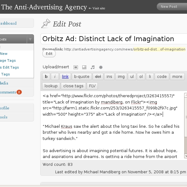187x187 pixels.
Task: Click the Add Video upload icon
Action: 84,67
